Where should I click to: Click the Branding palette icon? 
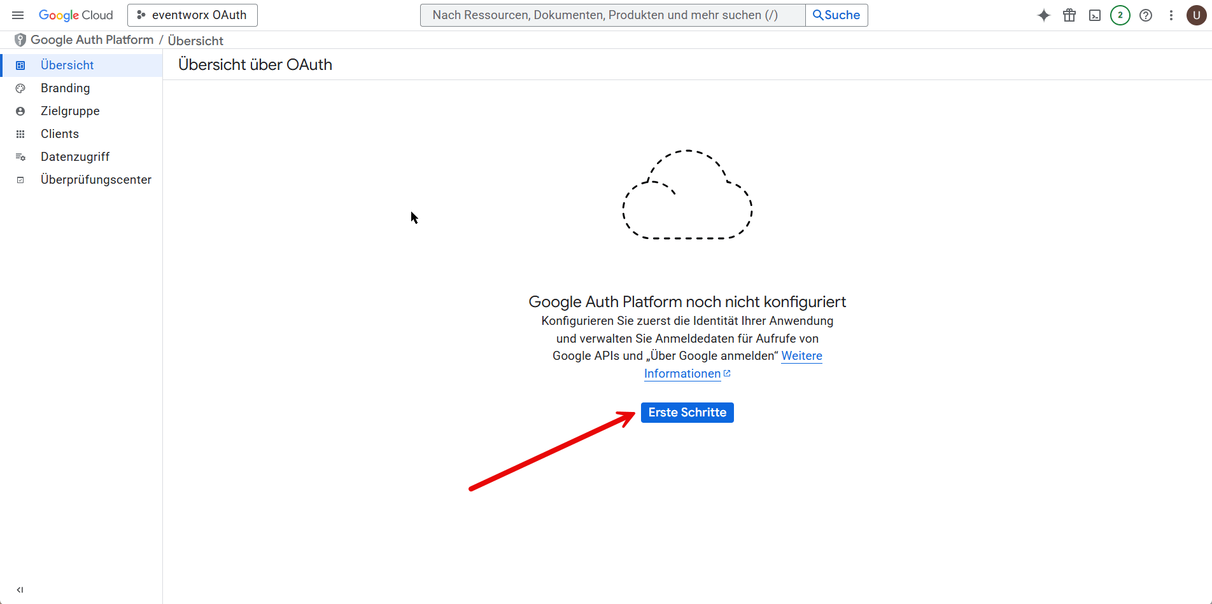pyautogui.click(x=20, y=88)
